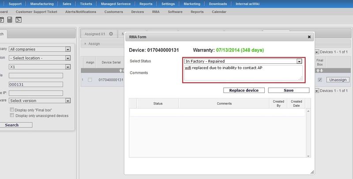Screen dimensions: 353x179
Task: Save the RMA form
Action: [289, 90]
